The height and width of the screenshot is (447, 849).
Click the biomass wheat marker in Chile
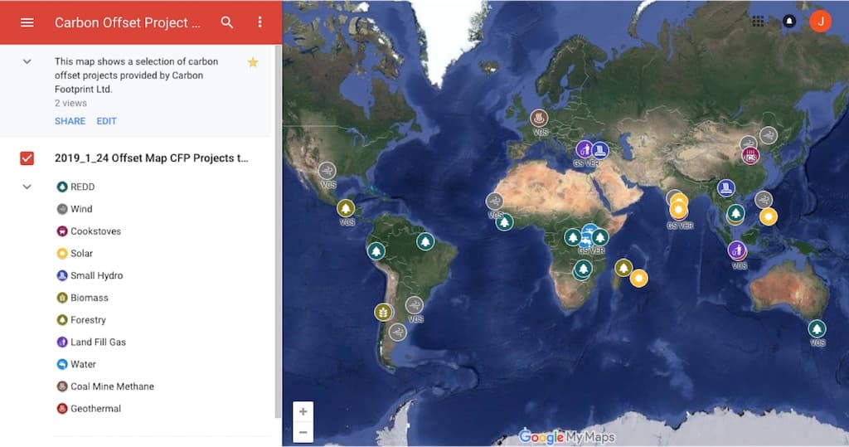[x=383, y=312]
